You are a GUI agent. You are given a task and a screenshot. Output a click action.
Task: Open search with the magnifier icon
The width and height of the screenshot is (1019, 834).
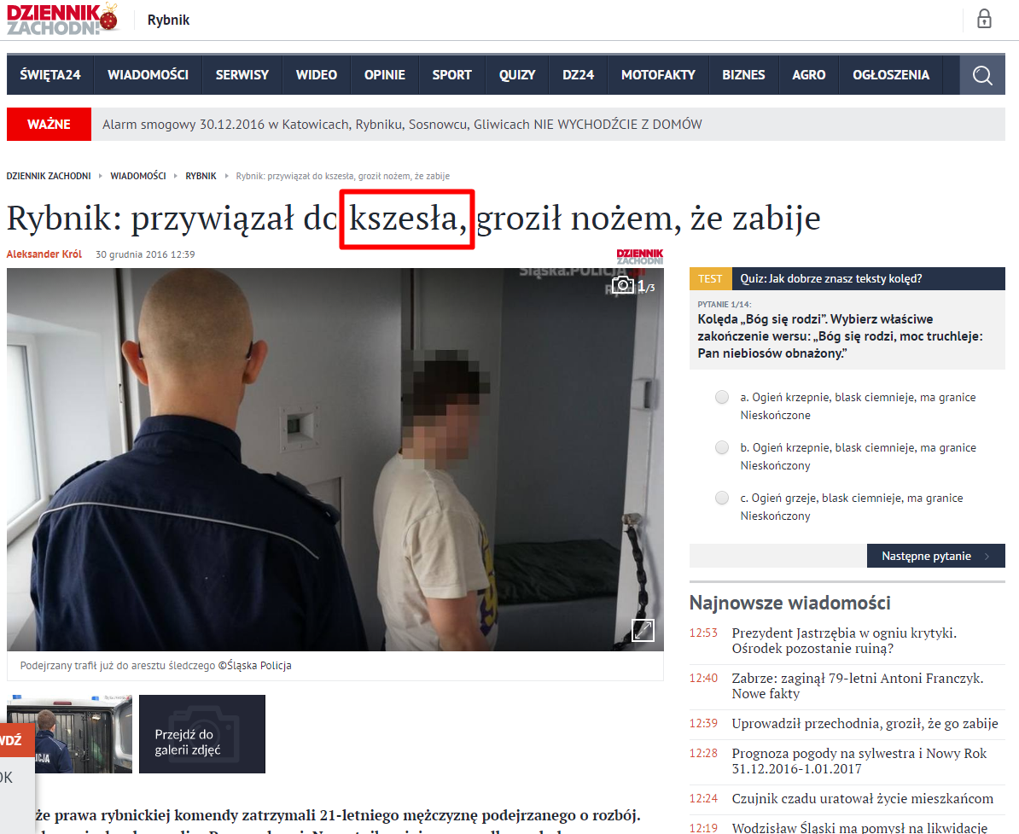click(x=982, y=75)
